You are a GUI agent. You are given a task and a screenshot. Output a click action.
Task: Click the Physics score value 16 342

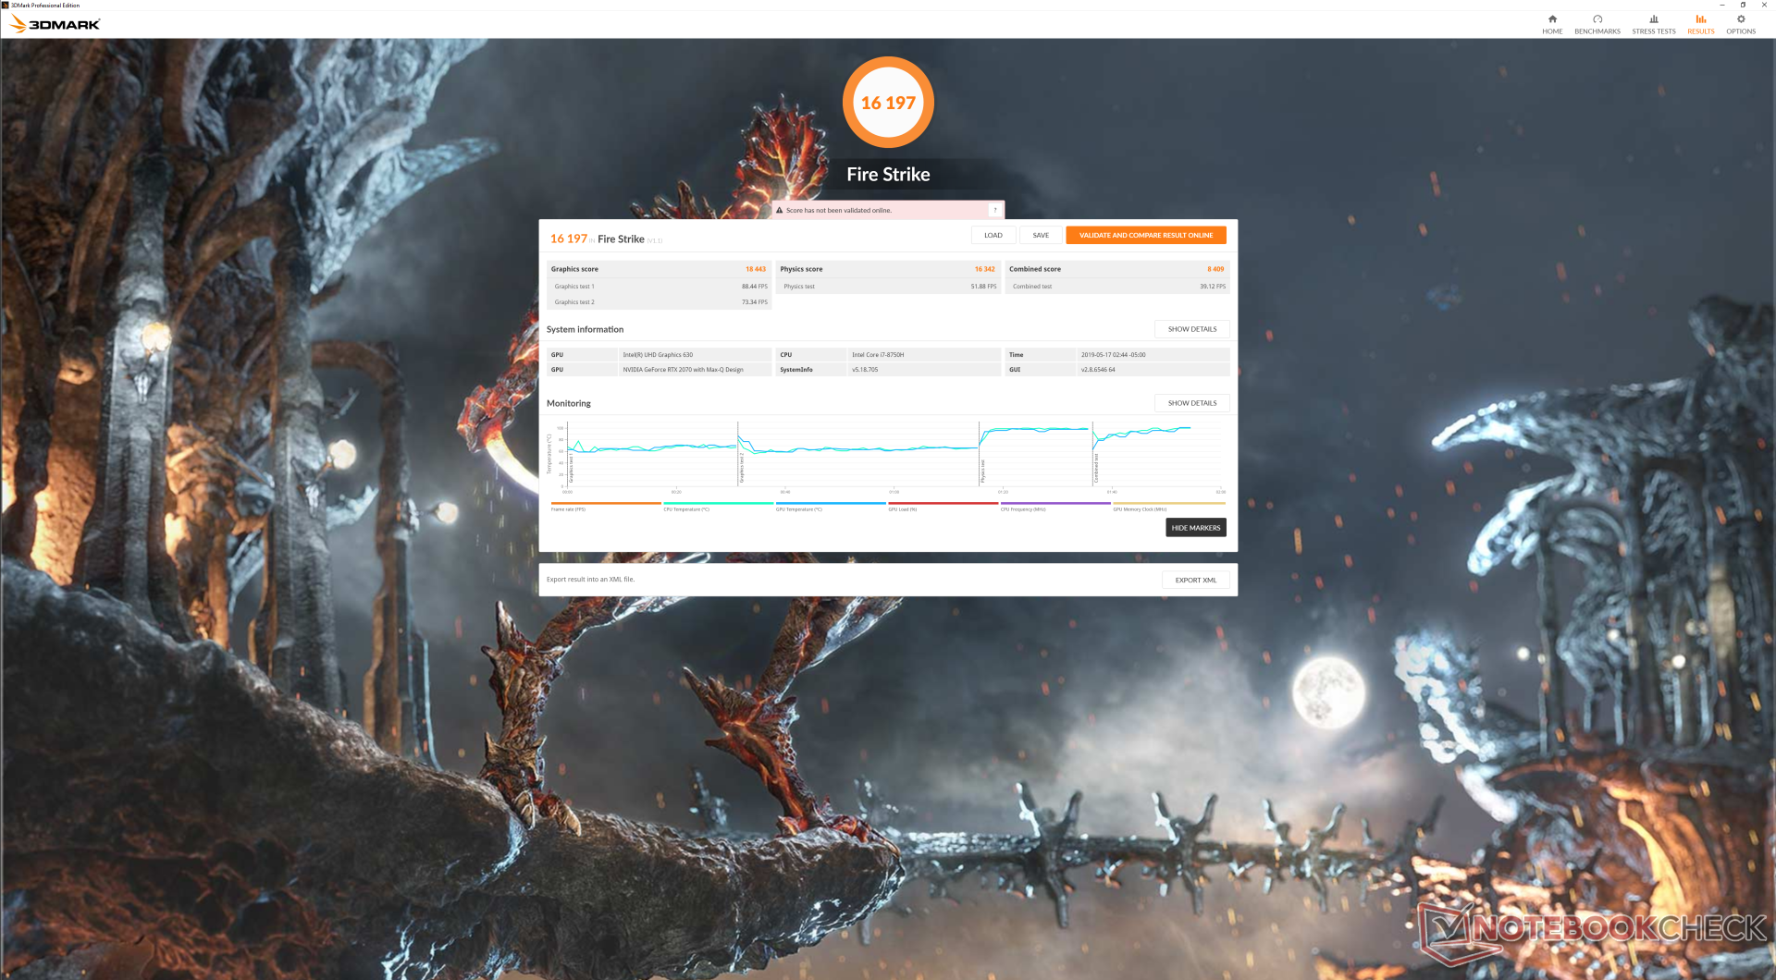[x=984, y=269]
